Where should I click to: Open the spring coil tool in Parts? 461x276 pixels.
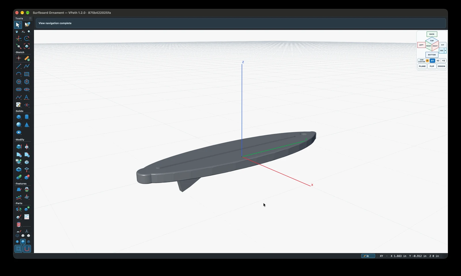tap(19, 224)
